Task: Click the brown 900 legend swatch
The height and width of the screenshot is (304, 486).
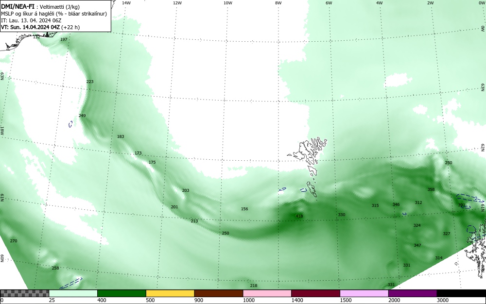Action: [219, 293]
